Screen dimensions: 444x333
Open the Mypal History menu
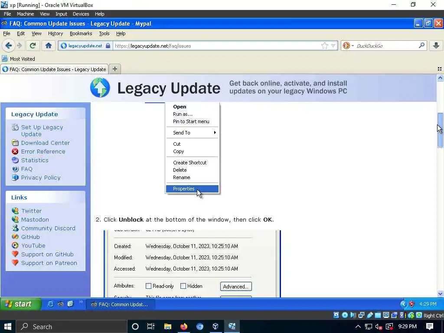(55, 33)
